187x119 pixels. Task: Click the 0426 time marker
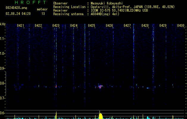[109, 25]
